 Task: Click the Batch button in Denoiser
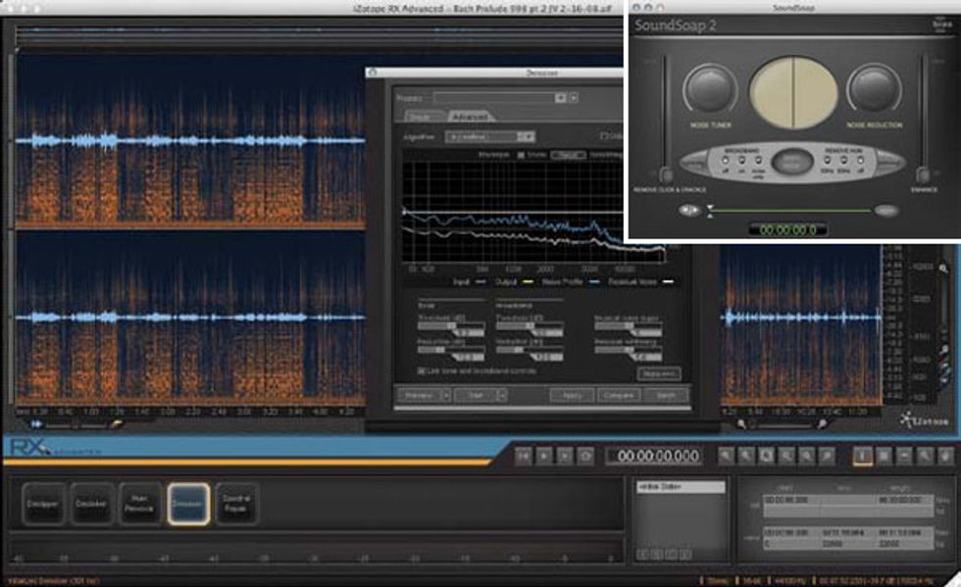666,396
